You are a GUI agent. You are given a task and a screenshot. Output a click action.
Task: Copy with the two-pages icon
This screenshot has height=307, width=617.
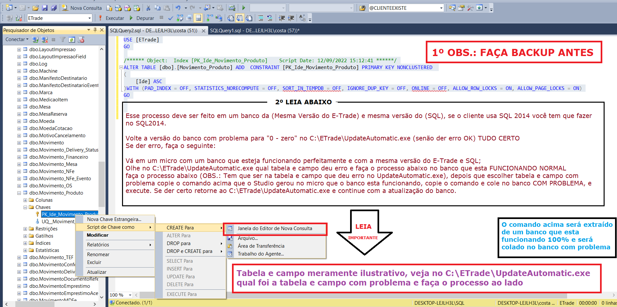tap(157, 8)
